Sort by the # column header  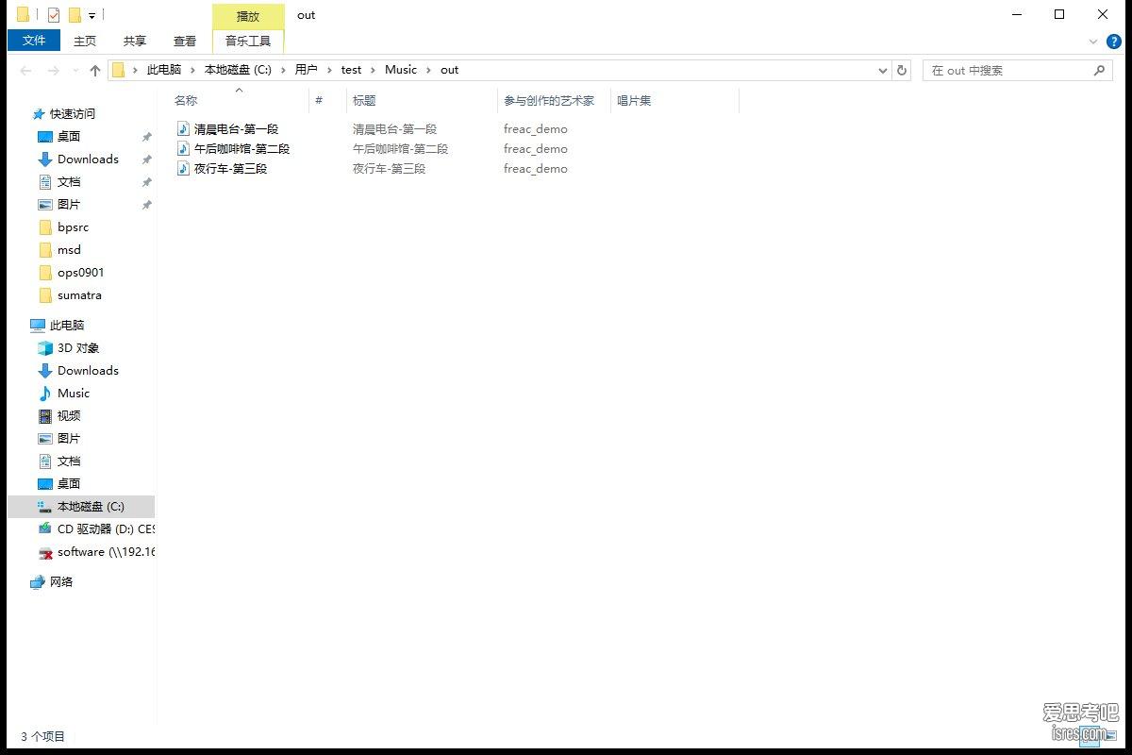327,100
